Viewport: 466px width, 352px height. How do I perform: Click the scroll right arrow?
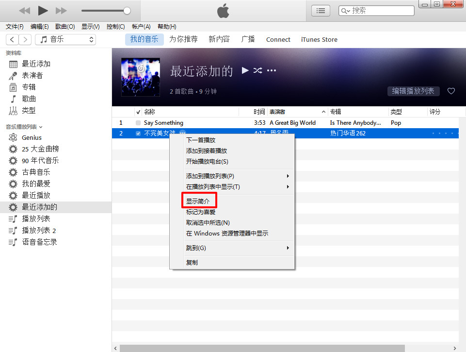[454, 349]
